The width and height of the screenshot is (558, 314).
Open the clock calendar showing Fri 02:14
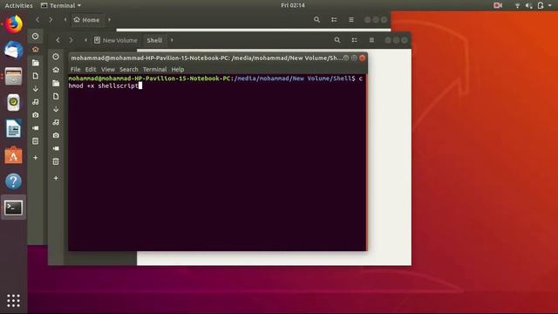[x=293, y=5]
